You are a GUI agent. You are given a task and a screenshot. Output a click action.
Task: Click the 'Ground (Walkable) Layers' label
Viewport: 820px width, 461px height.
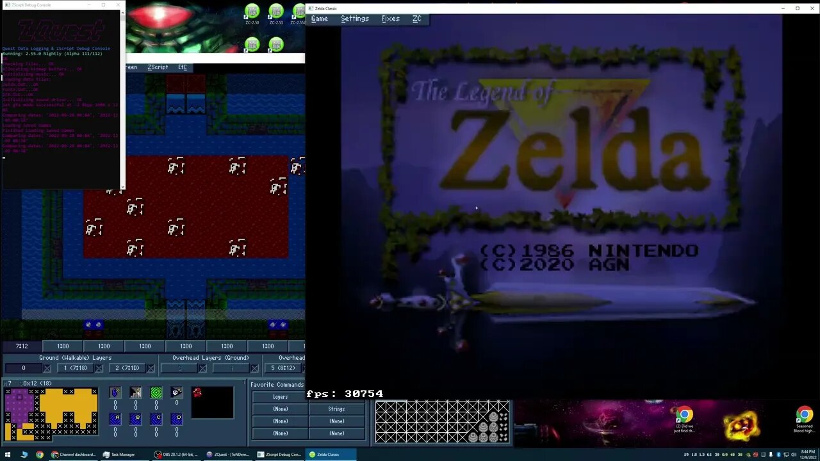(x=76, y=358)
